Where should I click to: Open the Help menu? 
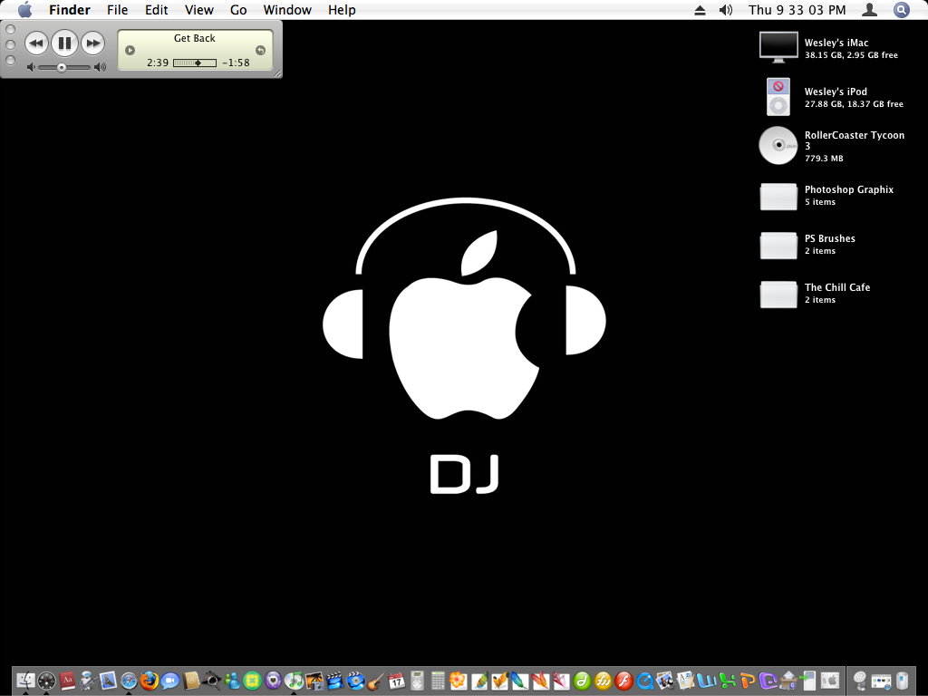342,10
